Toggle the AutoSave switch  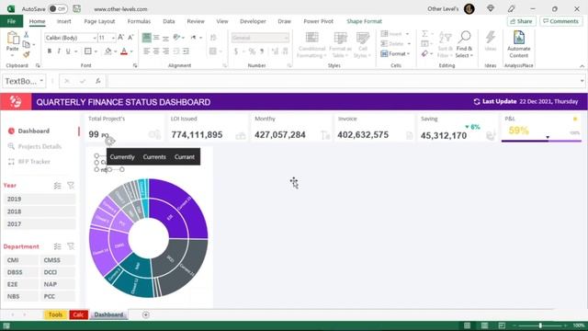[x=58, y=8]
